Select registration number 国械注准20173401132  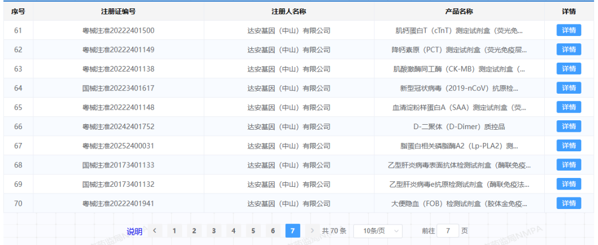point(118,185)
